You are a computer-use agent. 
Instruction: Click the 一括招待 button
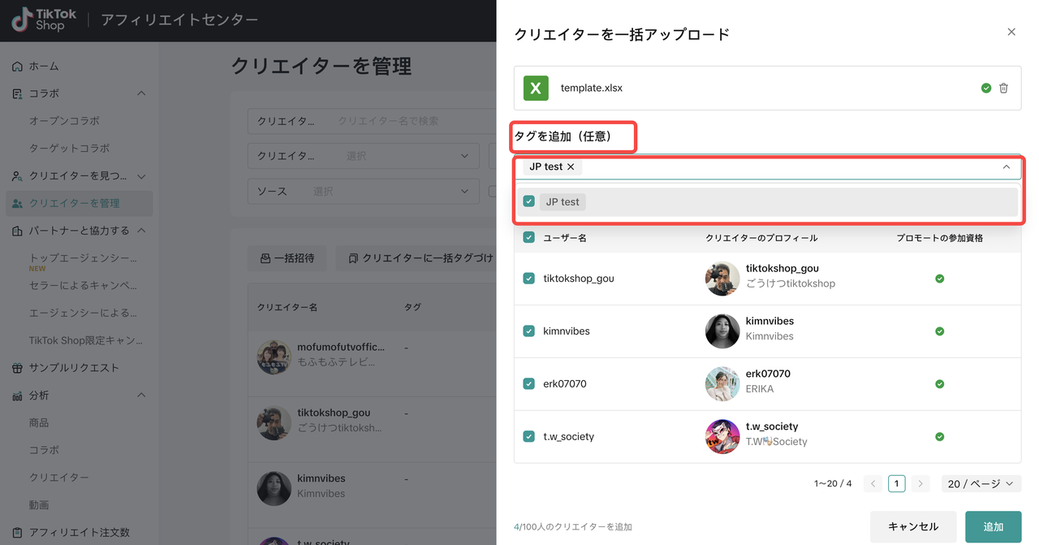(x=287, y=258)
